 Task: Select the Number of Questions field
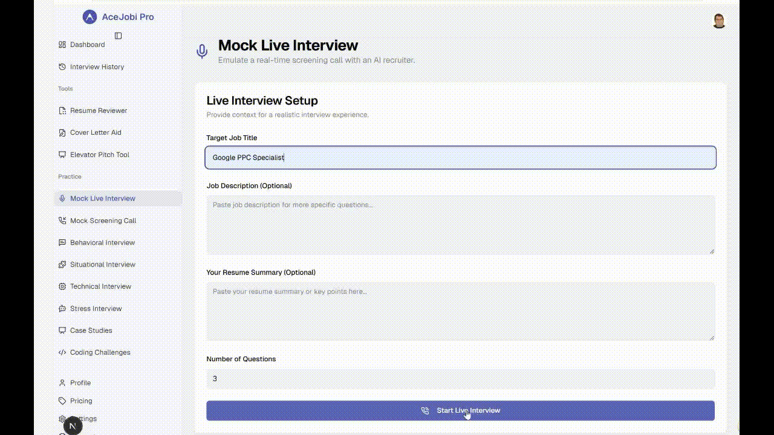(x=460, y=379)
